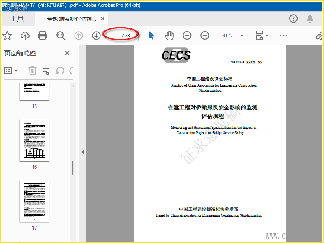Open the Help question mark
This screenshot has width=324, height=243.
(x=293, y=19)
